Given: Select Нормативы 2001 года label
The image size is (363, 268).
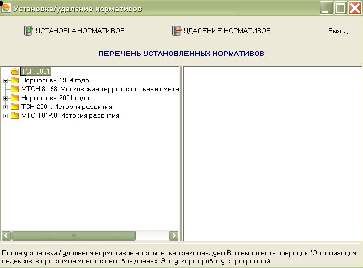Looking at the screenshot, I should (x=55, y=98).
